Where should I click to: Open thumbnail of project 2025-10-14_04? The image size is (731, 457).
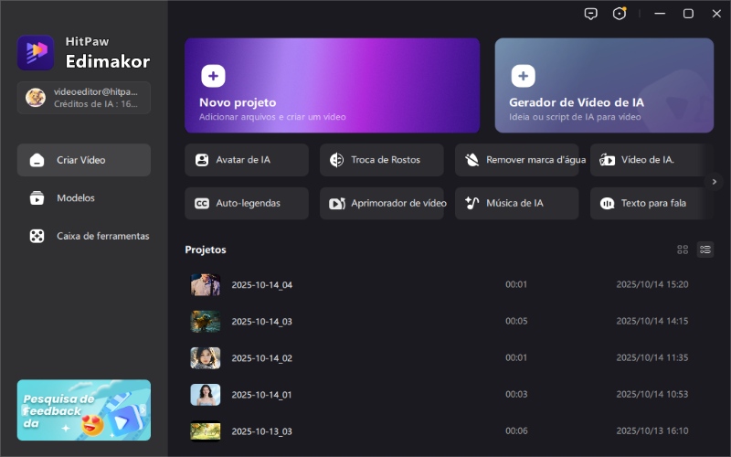click(205, 284)
